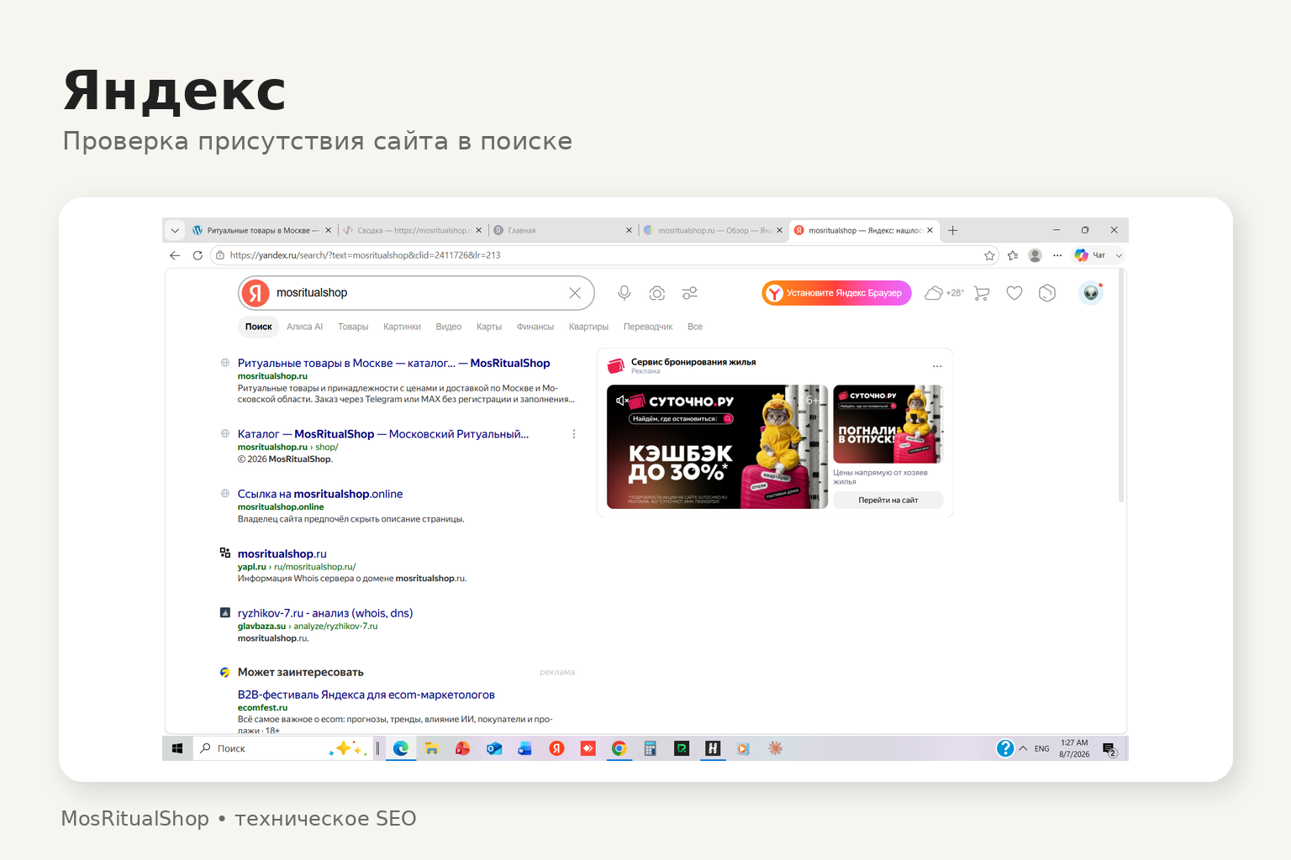The width and height of the screenshot is (1291, 860).
Task: Show all categories via Все
Action: (x=695, y=327)
